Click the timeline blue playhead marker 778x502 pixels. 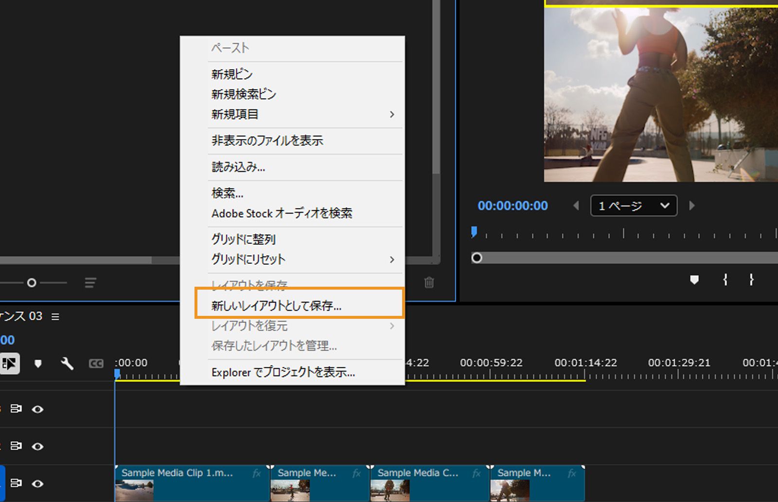tap(117, 374)
